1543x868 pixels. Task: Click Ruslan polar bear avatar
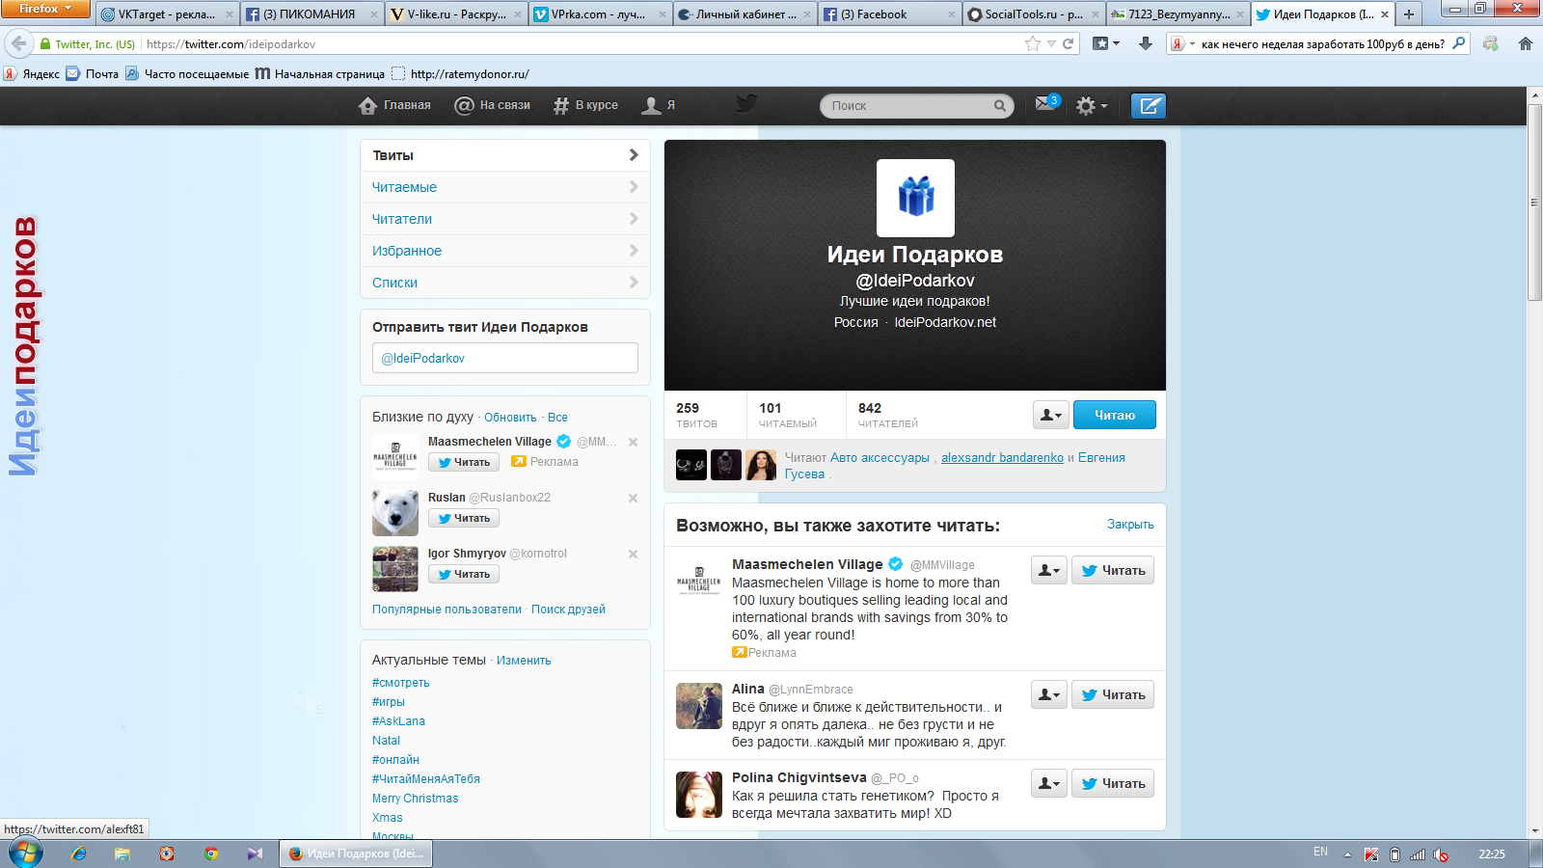pos(395,513)
